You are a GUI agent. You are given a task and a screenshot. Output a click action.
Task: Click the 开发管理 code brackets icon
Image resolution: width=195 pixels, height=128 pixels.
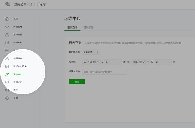tap(7, 27)
